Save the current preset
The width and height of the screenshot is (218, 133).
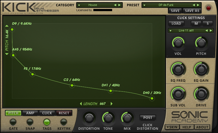[x=175, y=11]
